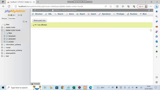Collapse the dealer motor honda database
The image size is (160, 90).
[x=2, y=30]
